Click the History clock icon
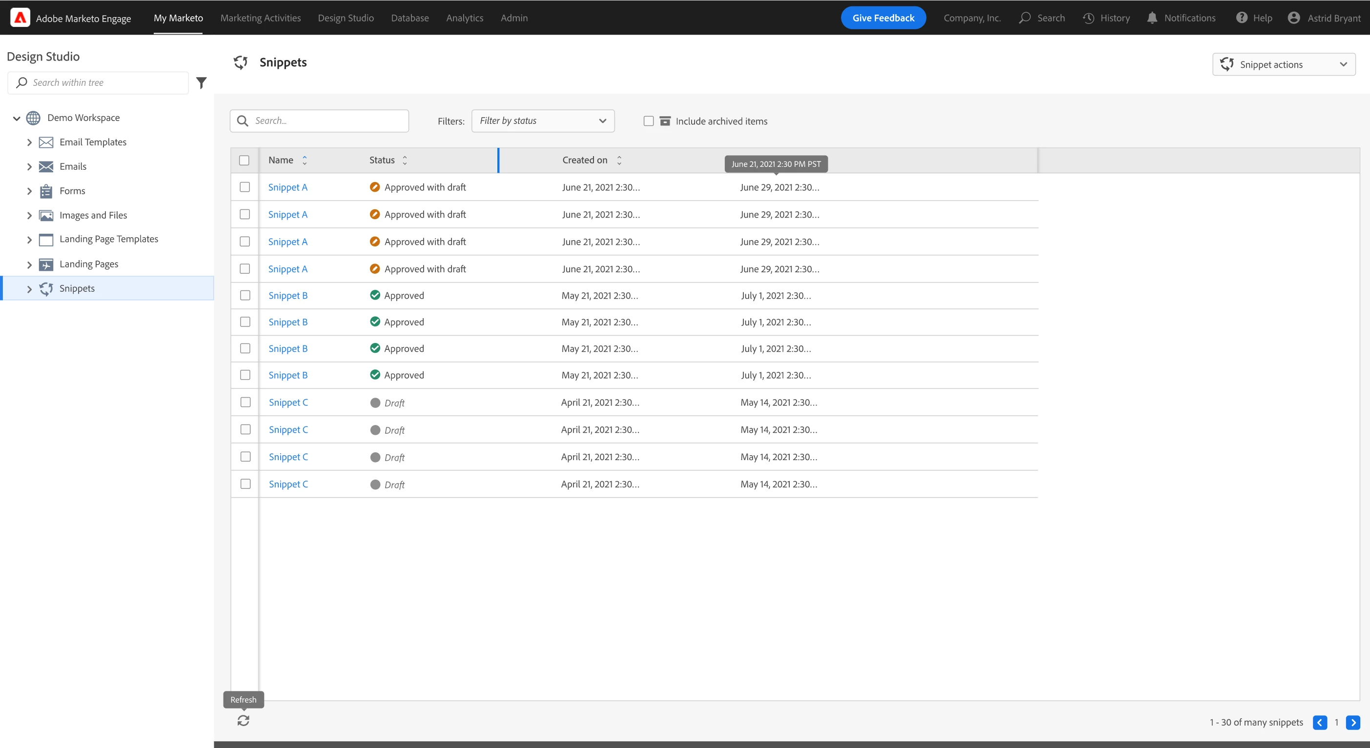The width and height of the screenshot is (1370, 748). [1088, 18]
